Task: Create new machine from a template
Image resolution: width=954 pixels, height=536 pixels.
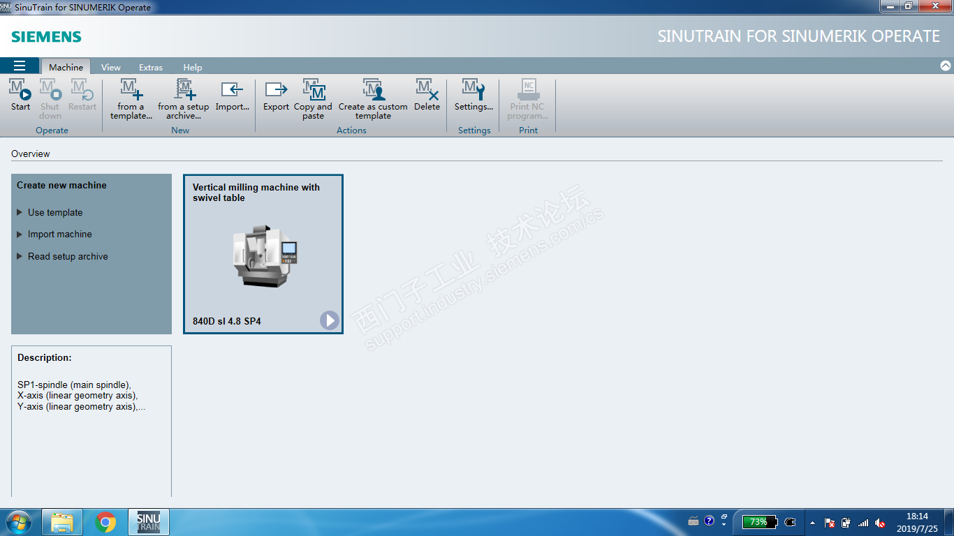Action: click(131, 98)
